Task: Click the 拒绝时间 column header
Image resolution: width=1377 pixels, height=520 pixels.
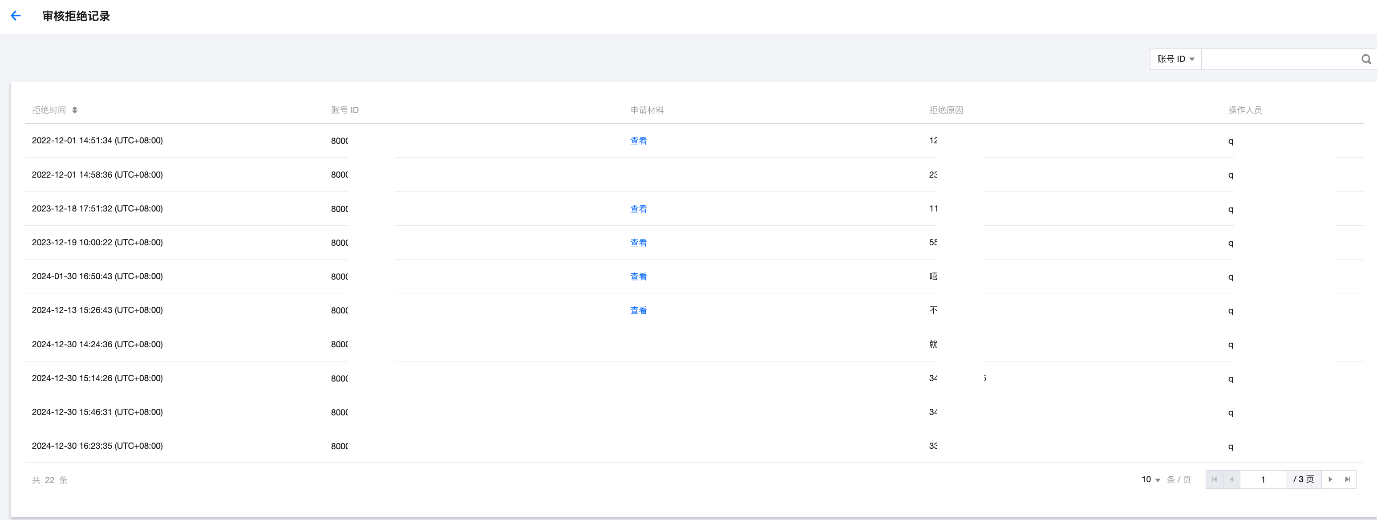Action: [x=49, y=110]
